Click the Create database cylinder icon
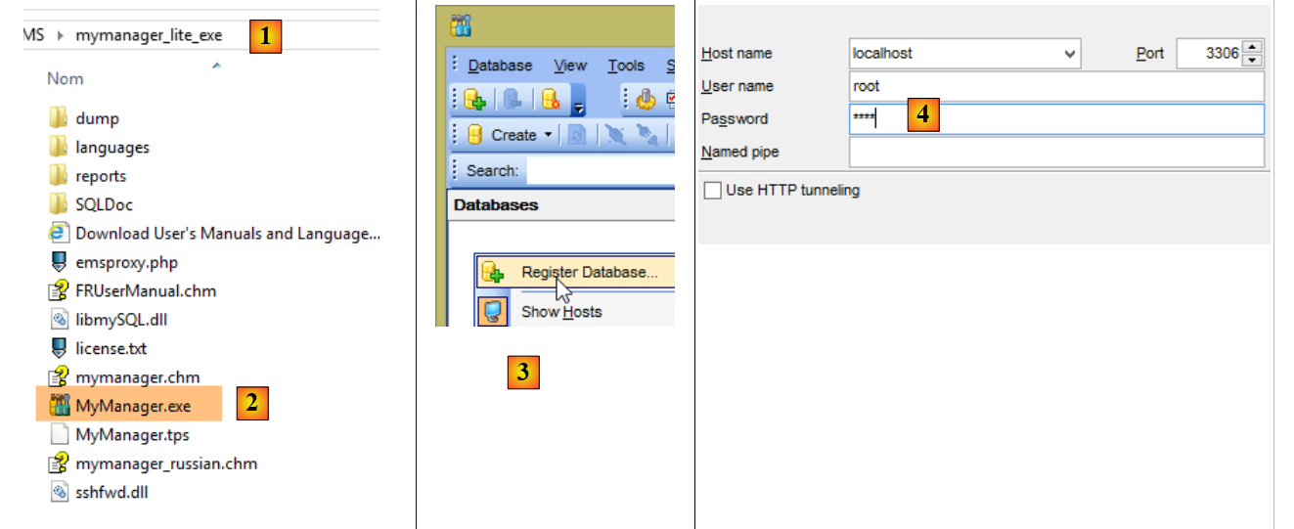This screenshot has width=1294, height=529. (475, 135)
